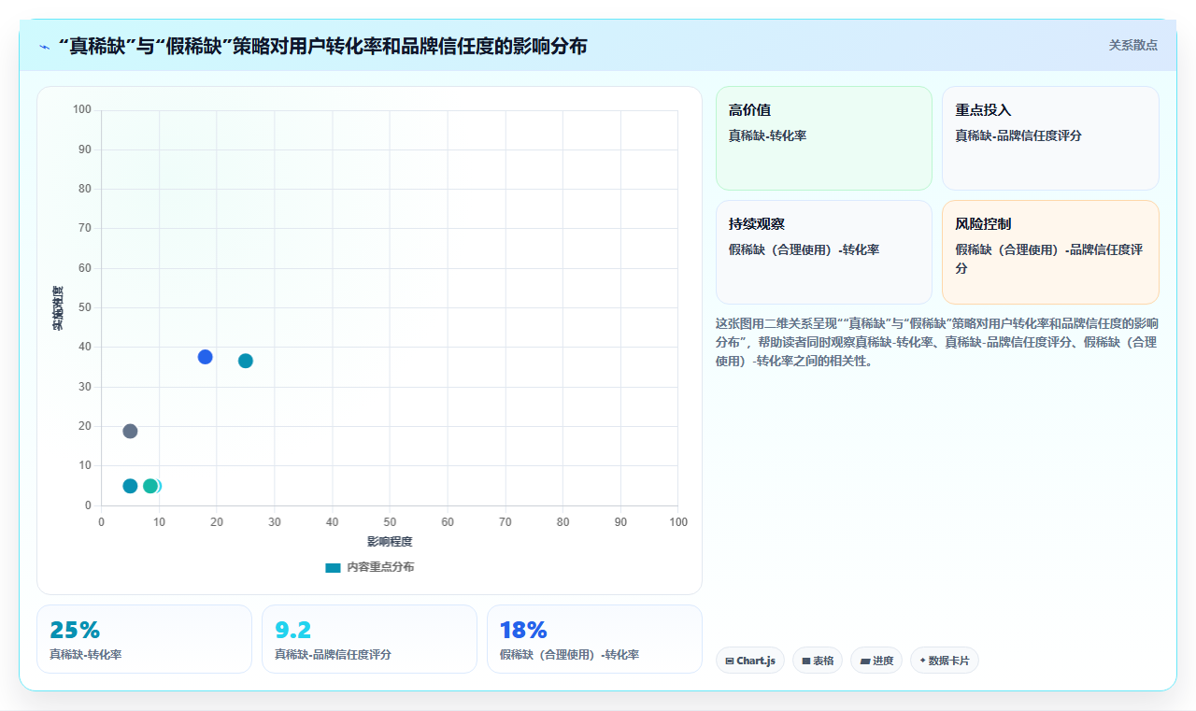Viewport: 1196px width, 711px height.
Task: Click the 18% 假稀缺 stat card
Action: (594, 639)
